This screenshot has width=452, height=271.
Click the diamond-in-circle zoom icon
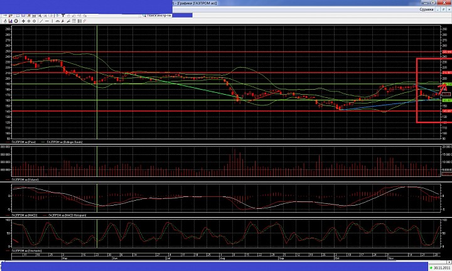[35, 21]
